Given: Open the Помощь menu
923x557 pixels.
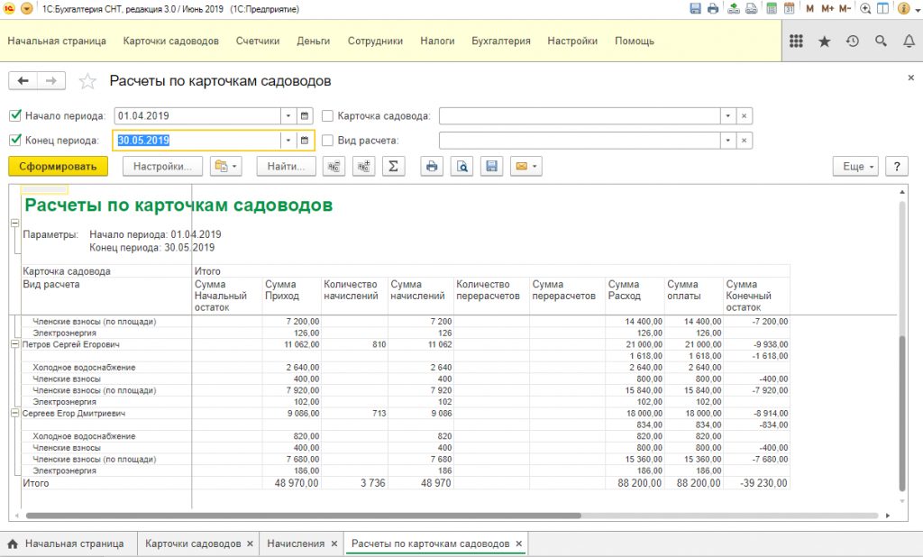Looking at the screenshot, I should pyautogui.click(x=635, y=41).
